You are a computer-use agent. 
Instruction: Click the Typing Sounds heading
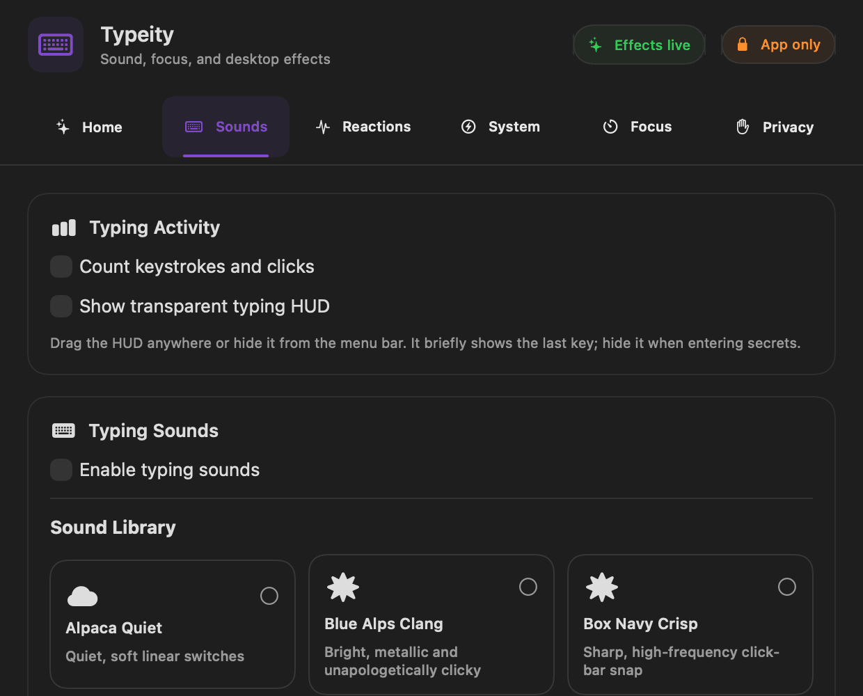point(154,431)
